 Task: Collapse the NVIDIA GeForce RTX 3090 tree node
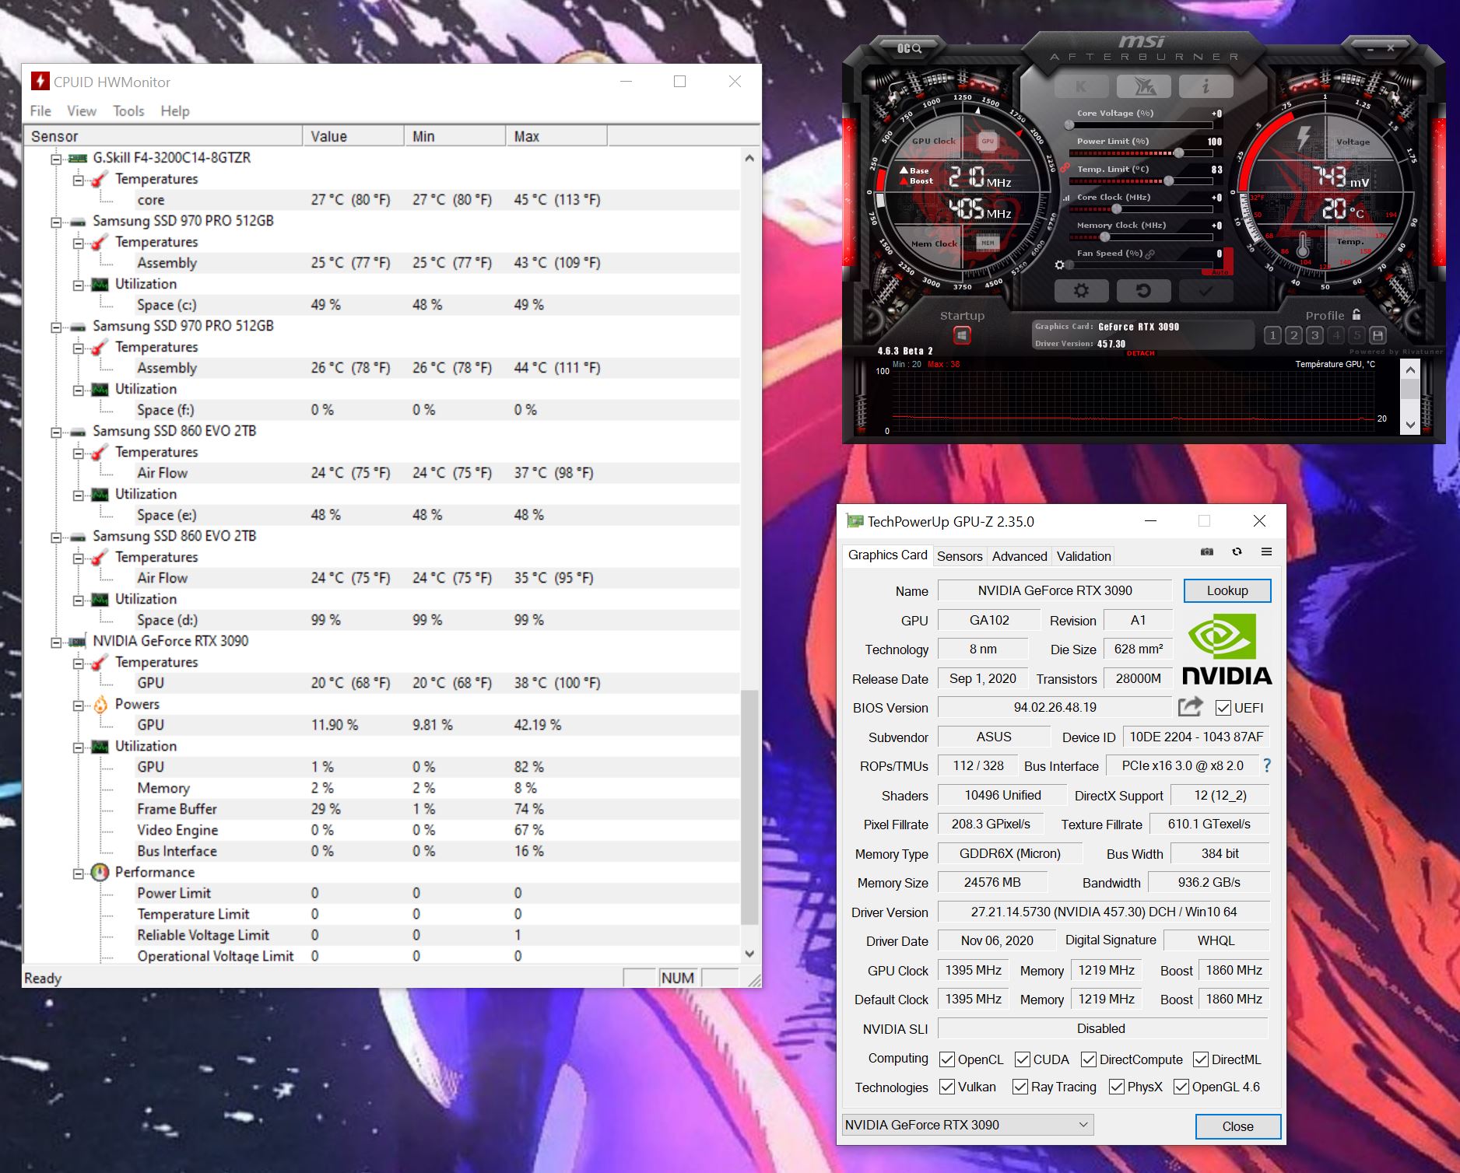(x=56, y=643)
